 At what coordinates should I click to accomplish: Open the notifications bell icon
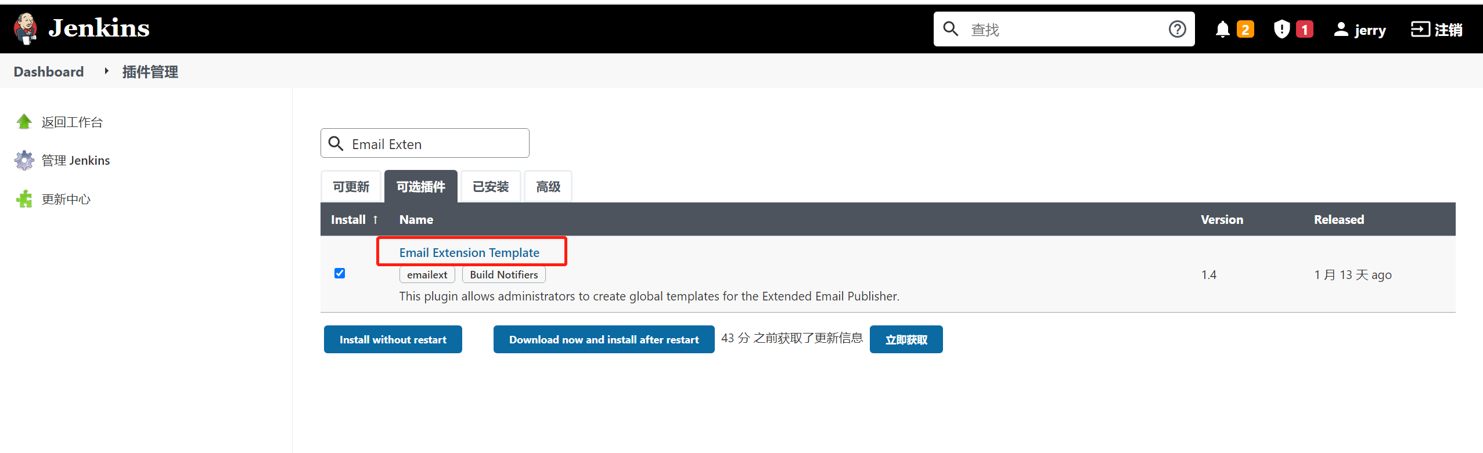[1222, 29]
